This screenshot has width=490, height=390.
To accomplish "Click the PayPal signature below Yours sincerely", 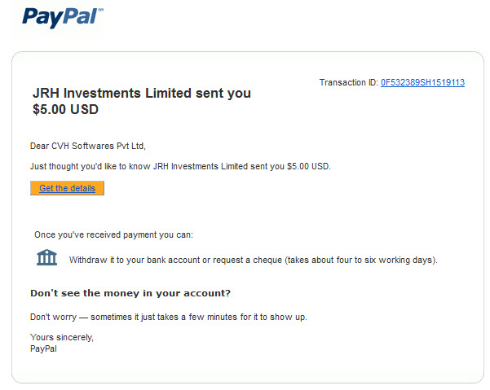I will (43, 348).
